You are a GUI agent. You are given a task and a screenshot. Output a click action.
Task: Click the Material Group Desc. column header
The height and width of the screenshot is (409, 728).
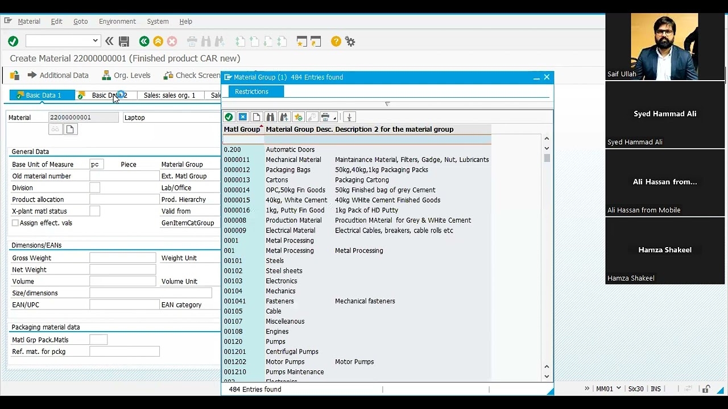[x=299, y=130]
